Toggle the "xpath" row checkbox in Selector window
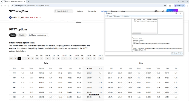The image size is (189, 101). tap(134, 21)
